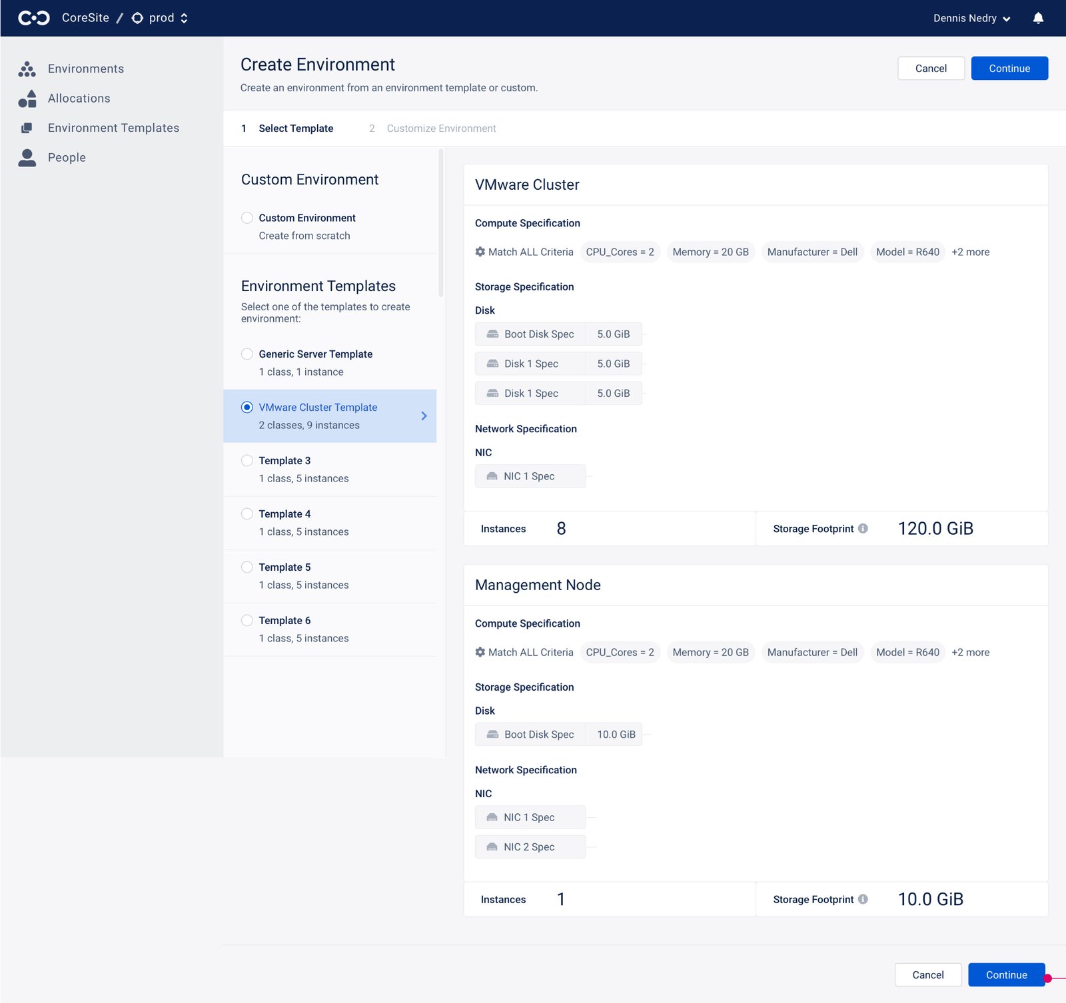Click the People sidebar icon
The width and height of the screenshot is (1066, 1003).
[27, 158]
